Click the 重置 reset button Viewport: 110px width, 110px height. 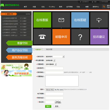coord(57,106)
